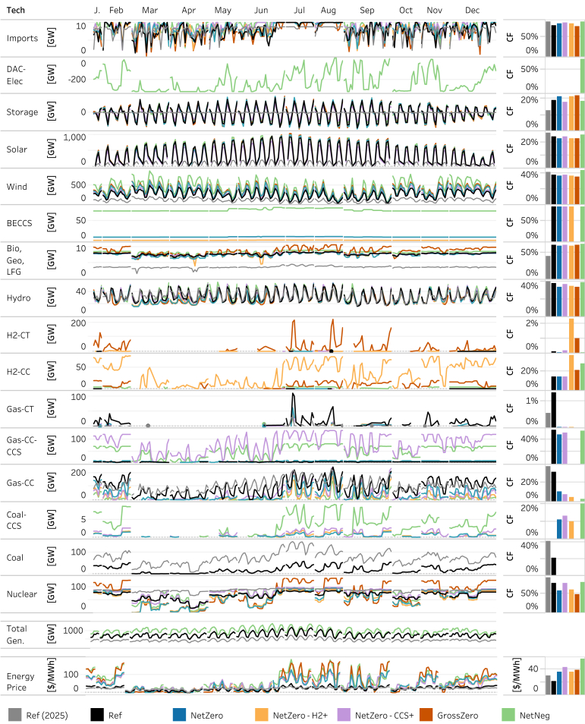Click the H2-CT row label
The height and width of the screenshot is (724, 585).
(x=18, y=335)
